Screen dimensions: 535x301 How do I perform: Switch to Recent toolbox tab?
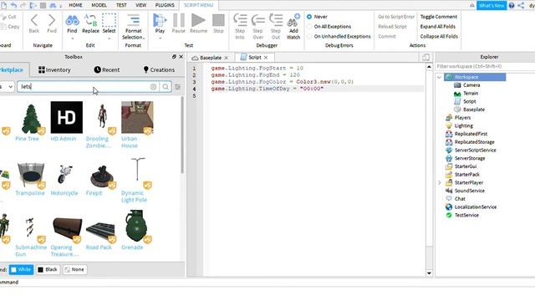(107, 69)
